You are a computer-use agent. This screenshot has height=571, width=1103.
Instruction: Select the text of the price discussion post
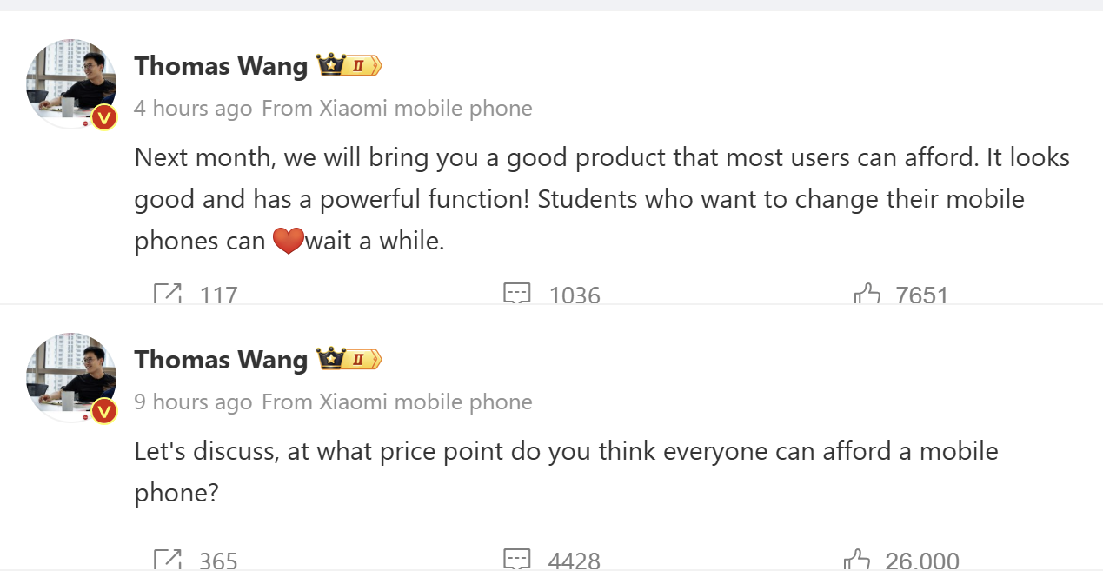[x=565, y=450]
